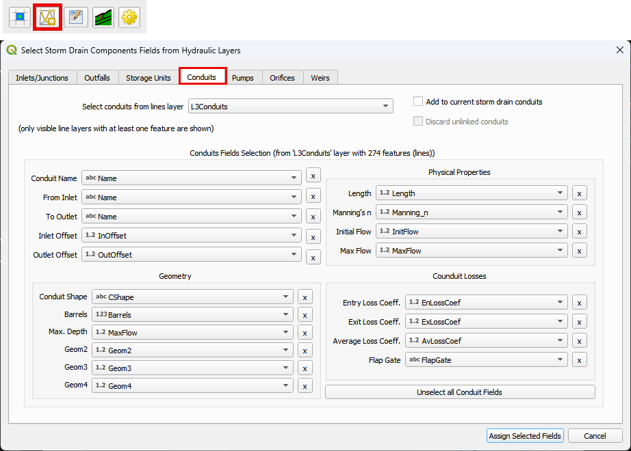Clear the Geom4 field with x button

305,387
